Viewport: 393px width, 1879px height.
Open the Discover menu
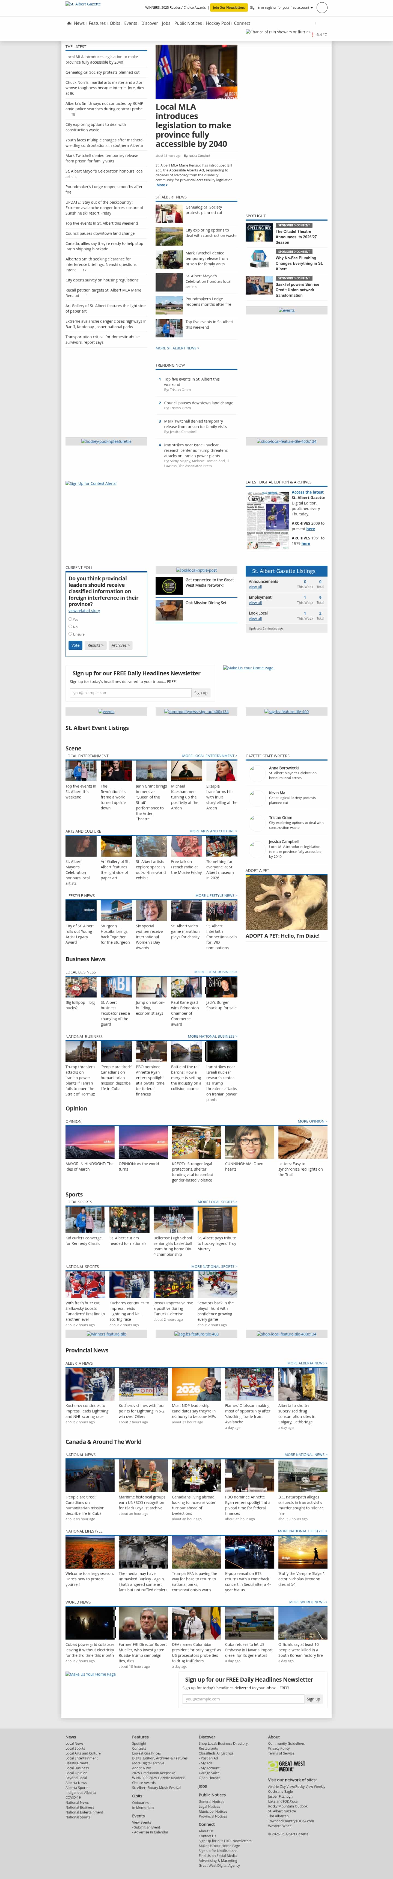[150, 23]
